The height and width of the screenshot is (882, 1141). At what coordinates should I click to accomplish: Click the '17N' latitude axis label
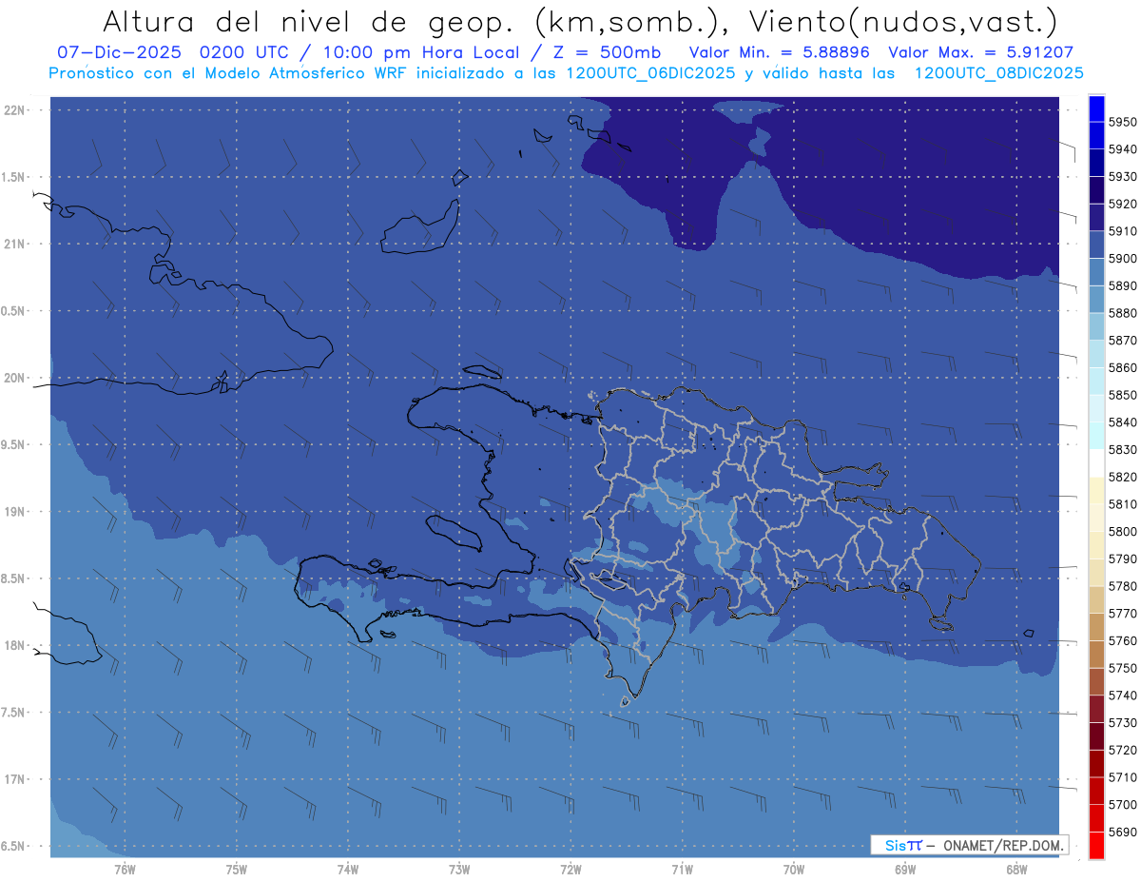[x=14, y=779]
